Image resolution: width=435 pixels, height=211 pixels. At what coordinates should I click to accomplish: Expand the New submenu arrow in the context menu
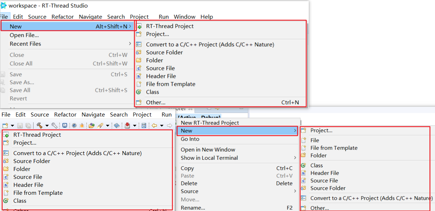click(295, 131)
